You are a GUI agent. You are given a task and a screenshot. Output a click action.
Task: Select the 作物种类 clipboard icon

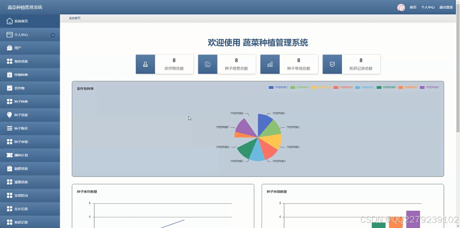tap(9, 75)
